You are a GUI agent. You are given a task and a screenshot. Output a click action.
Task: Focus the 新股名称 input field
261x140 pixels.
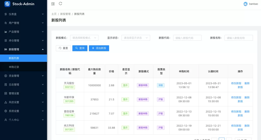(x=239, y=38)
